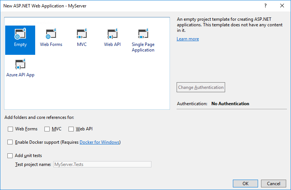Click the 'Add folders and core references for:' label

39,117
